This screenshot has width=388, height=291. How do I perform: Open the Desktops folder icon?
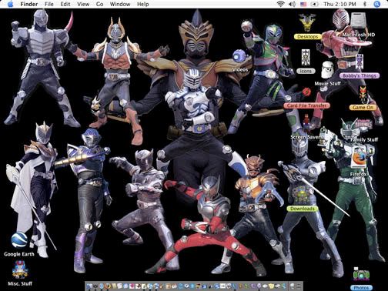307,22
